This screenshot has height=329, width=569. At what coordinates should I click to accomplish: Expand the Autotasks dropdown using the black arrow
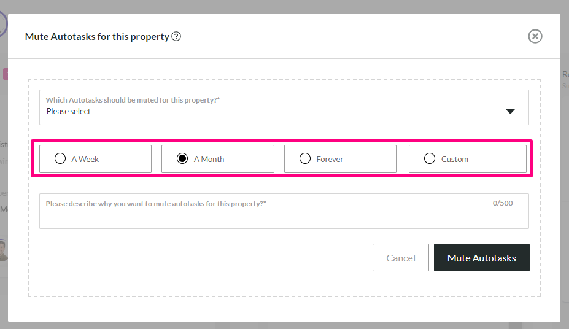(x=510, y=111)
